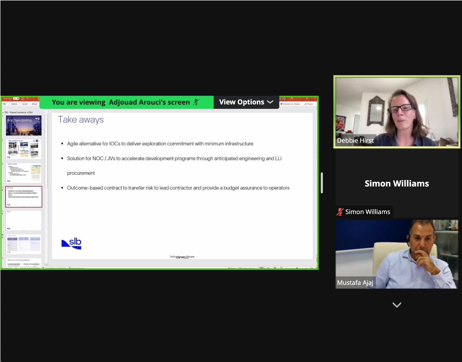
Task: Open the Insert ribbon tab
Action: (x=25, y=104)
